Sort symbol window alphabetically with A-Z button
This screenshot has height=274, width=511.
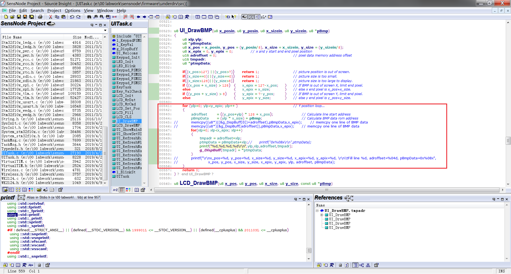click(x=115, y=190)
